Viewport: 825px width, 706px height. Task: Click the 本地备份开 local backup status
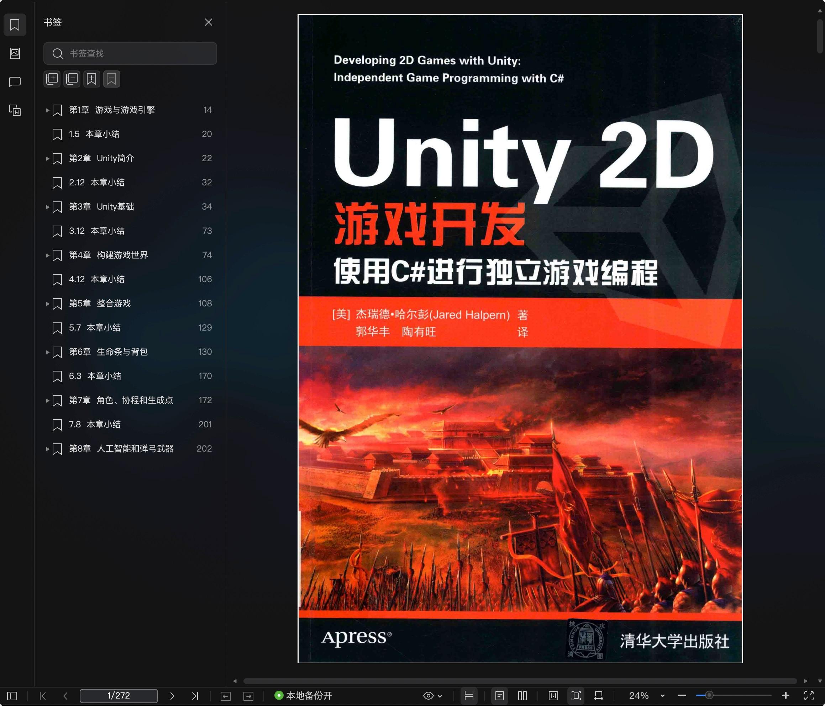coord(303,696)
